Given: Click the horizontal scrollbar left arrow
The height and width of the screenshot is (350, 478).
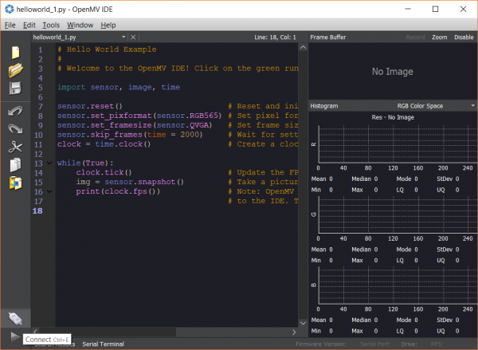Looking at the screenshot, I should click(x=35, y=332).
